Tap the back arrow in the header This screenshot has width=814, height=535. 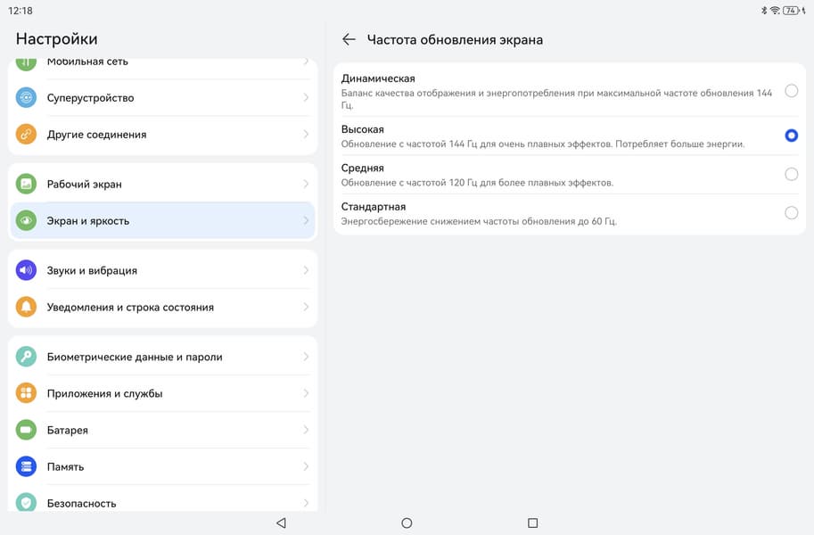(349, 39)
